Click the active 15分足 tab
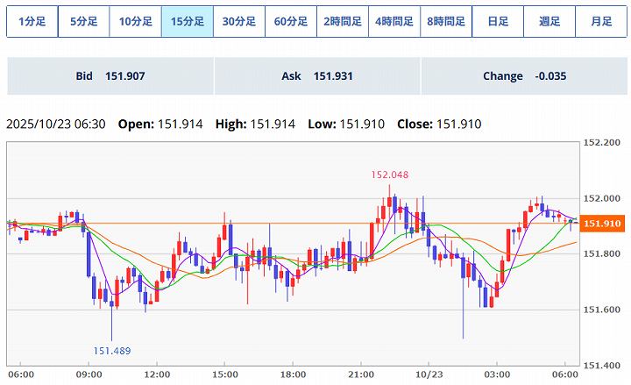Screen dimensions: 631x385 click(187, 21)
